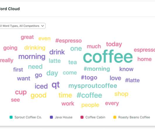Toggle the Java House legend label
The image size is (155, 129).
click(64, 117)
